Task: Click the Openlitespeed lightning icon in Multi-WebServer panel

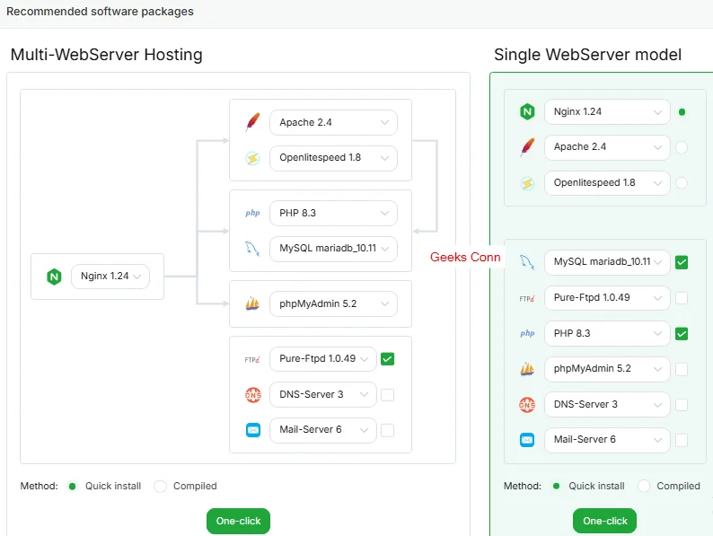Action: pyautogui.click(x=252, y=158)
